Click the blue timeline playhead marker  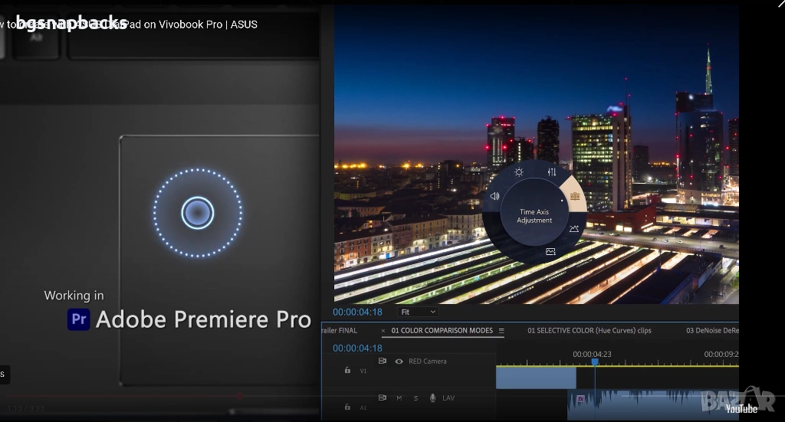coord(594,361)
